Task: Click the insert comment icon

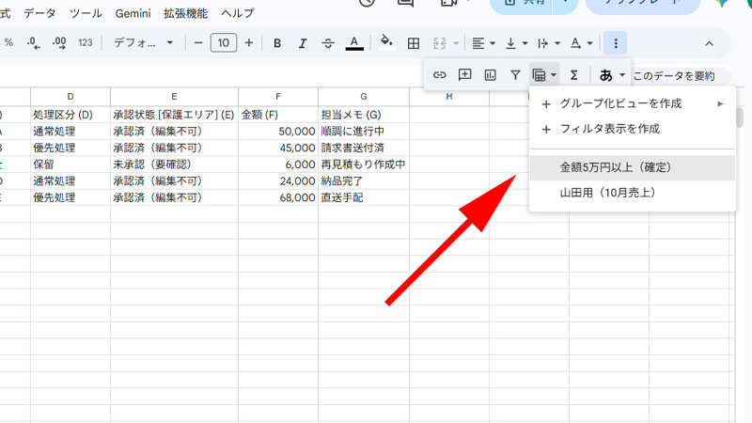Action: tap(464, 75)
